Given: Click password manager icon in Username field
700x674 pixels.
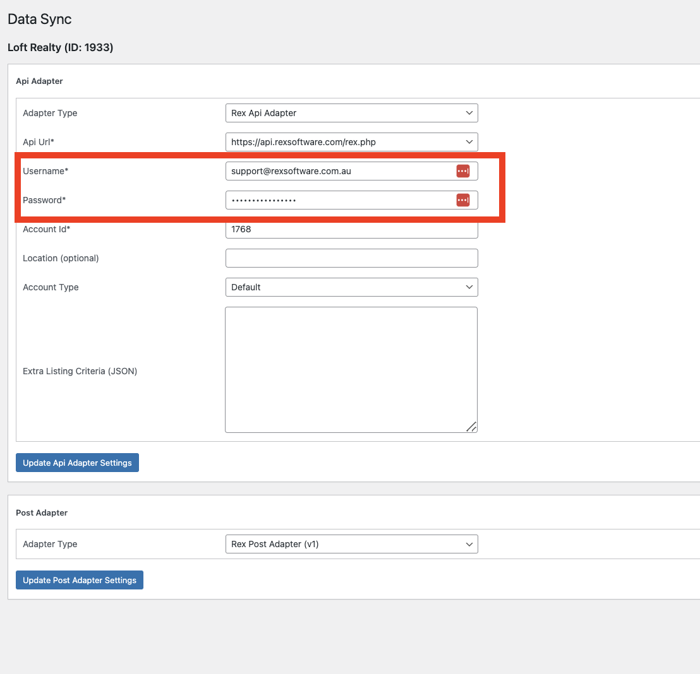Looking at the screenshot, I should click(463, 171).
